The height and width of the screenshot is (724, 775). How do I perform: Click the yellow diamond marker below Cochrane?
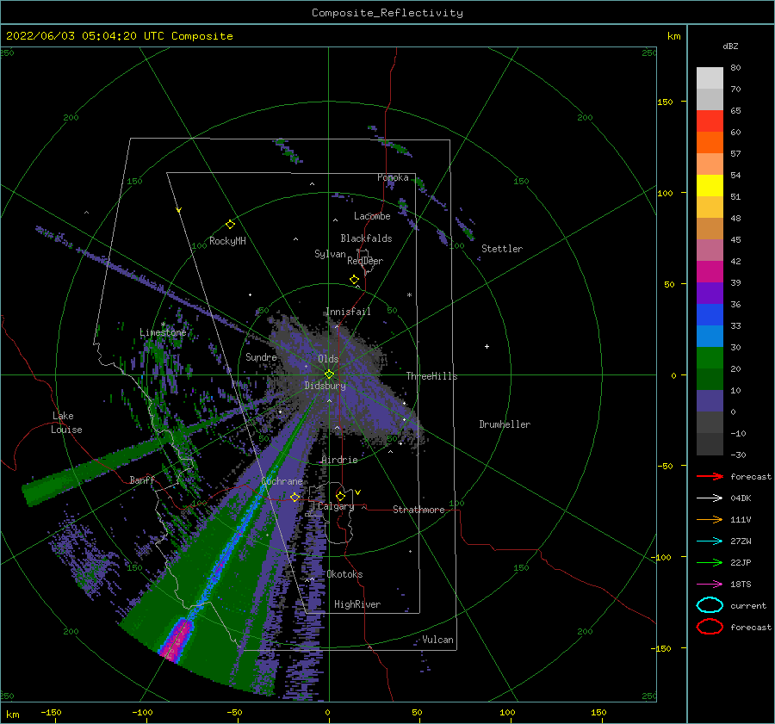point(294,498)
